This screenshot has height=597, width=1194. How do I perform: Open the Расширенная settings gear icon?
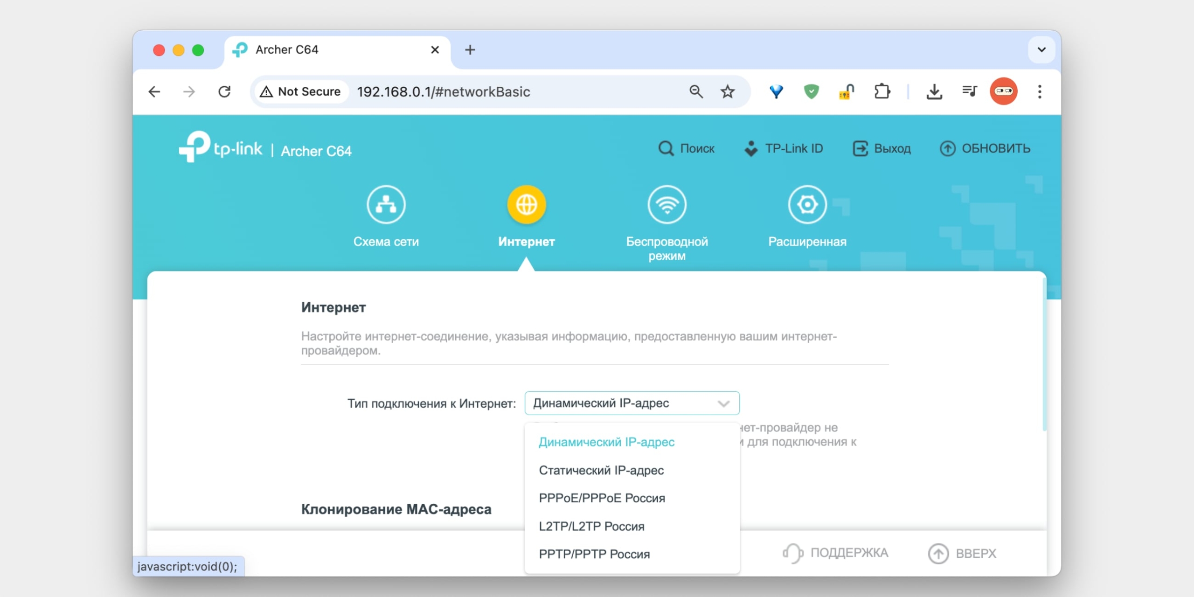[807, 204]
